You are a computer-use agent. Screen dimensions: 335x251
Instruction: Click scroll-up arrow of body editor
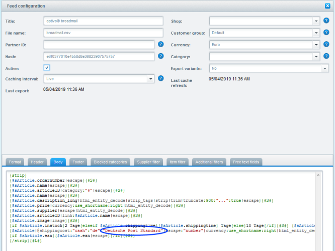(x=318, y=175)
